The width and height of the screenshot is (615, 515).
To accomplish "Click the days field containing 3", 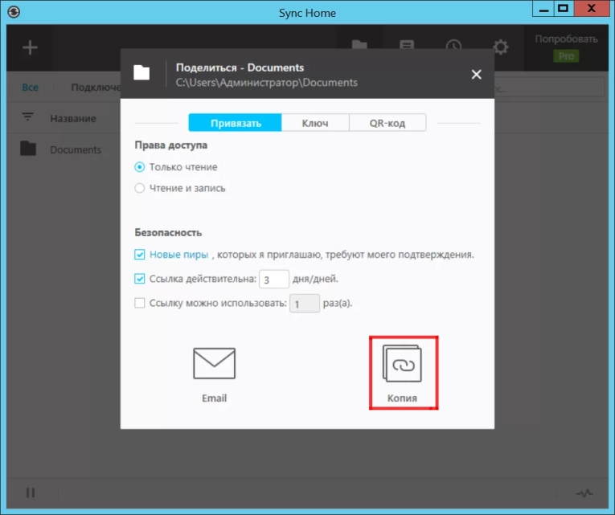I will tap(274, 280).
